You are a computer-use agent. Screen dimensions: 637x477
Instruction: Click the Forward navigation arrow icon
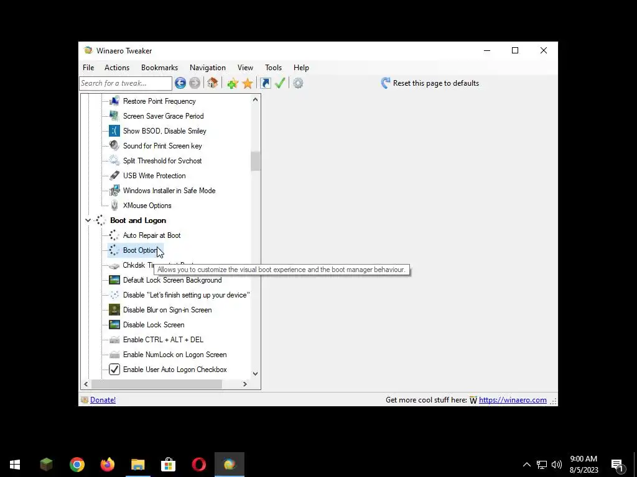pos(195,83)
